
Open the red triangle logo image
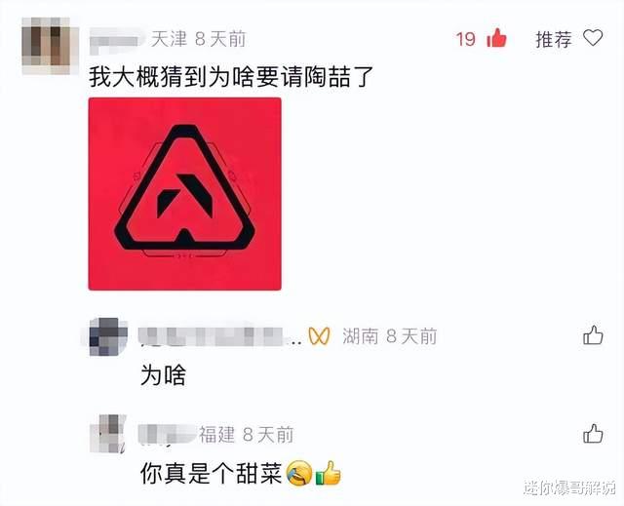[184, 194]
